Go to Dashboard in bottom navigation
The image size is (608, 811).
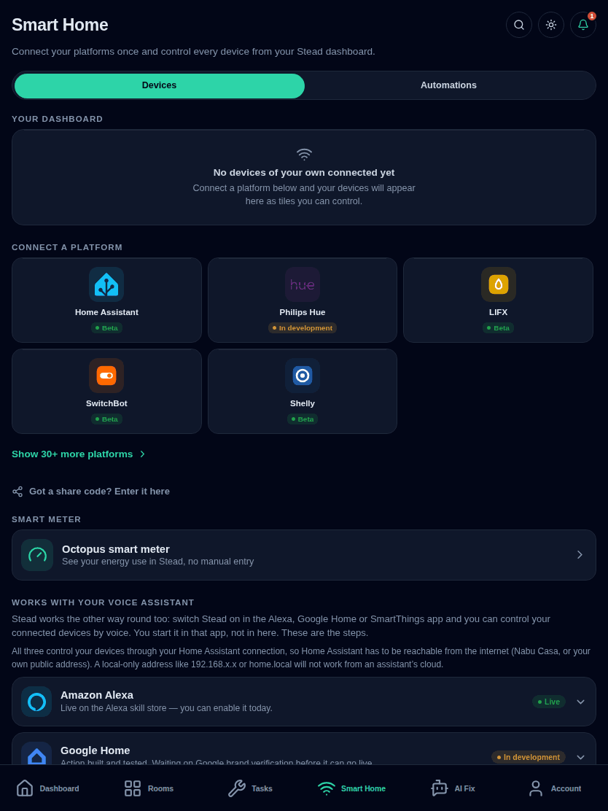point(47,788)
